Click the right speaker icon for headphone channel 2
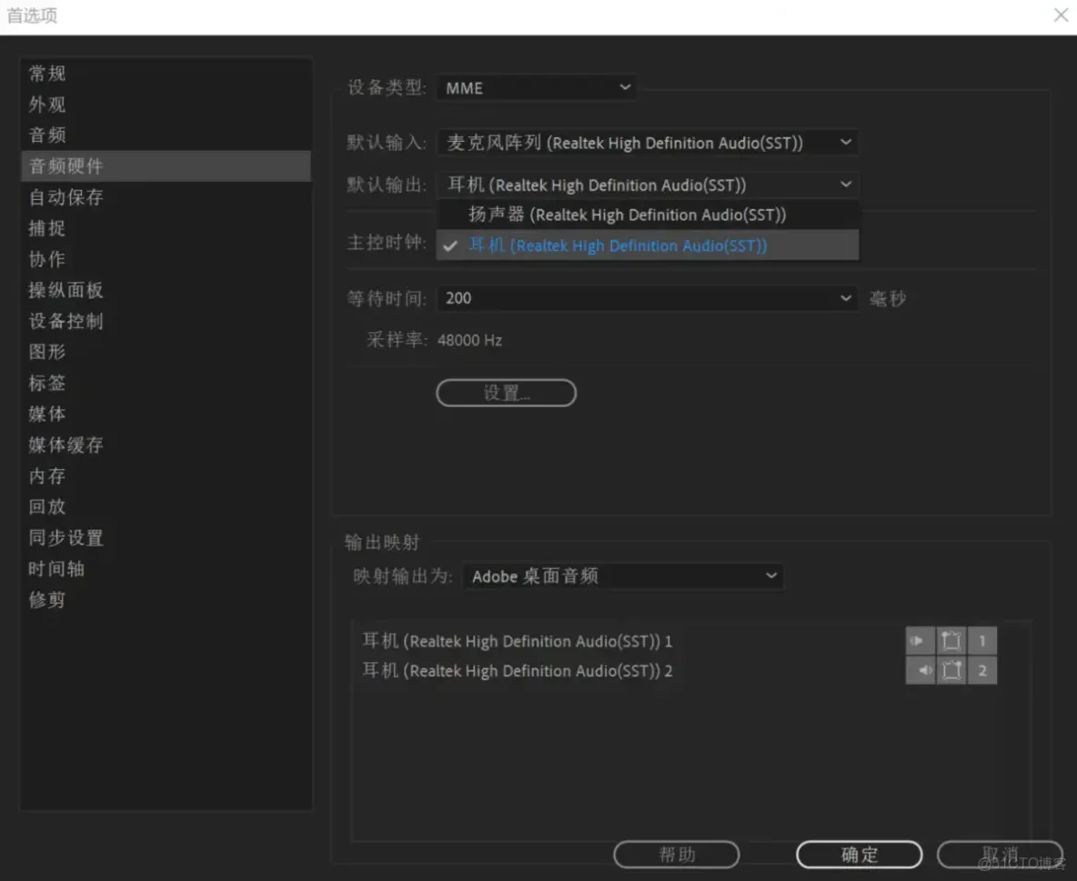Viewport: 1077px width, 881px height. tap(919, 670)
